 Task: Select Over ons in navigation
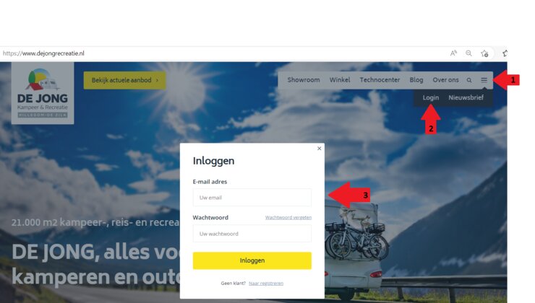coord(445,80)
